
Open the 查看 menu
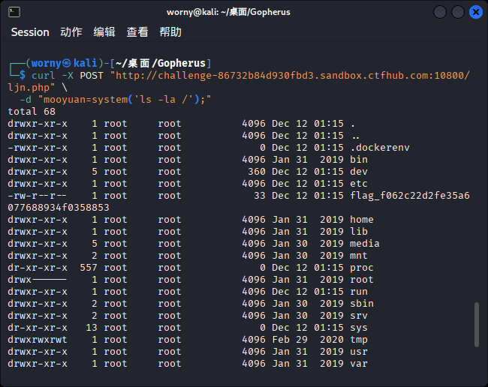pos(137,32)
